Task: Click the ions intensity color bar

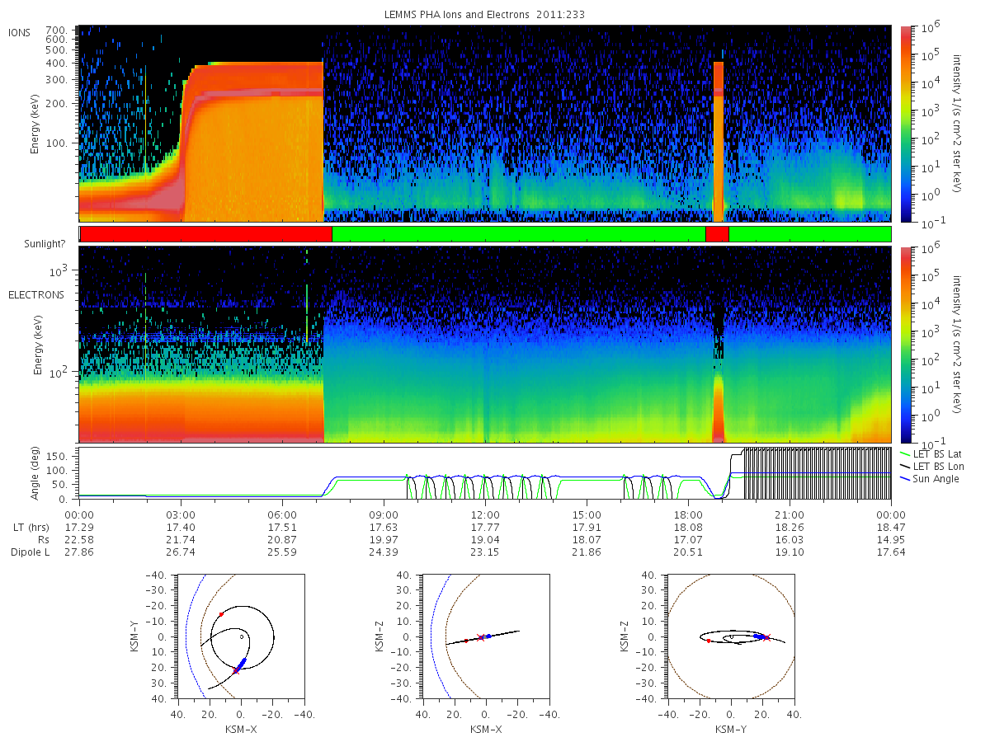Action: [x=906, y=124]
